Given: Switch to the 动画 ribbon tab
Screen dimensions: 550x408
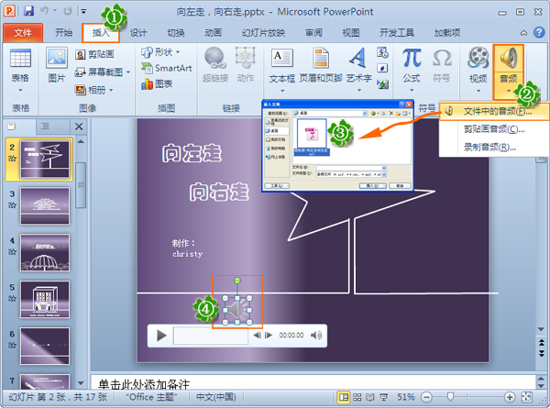Looking at the screenshot, I should pyautogui.click(x=214, y=33).
